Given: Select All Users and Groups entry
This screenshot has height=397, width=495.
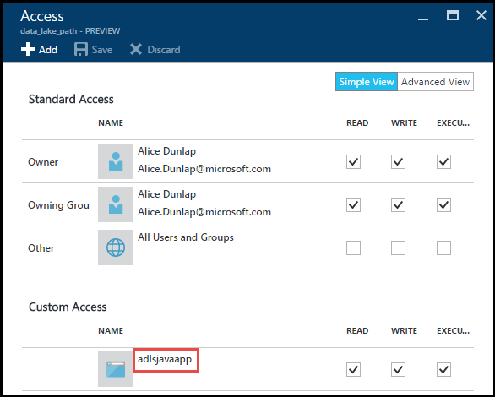Looking at the screenshot, I should [186, 237].
